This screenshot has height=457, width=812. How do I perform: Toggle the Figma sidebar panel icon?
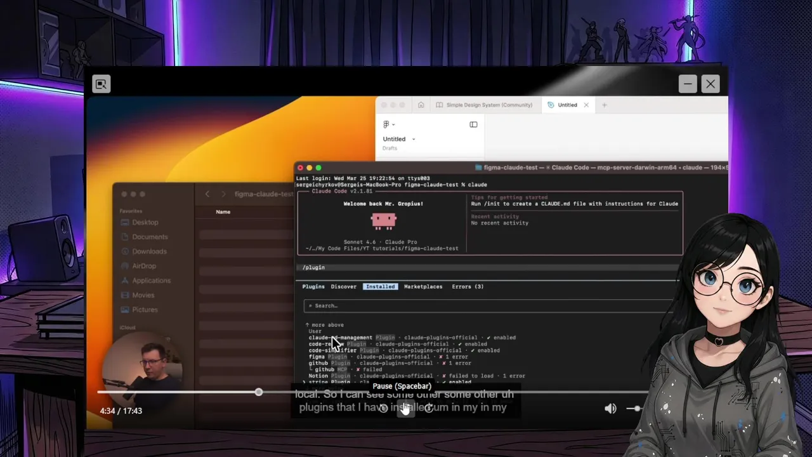pyautogui.click(x=473, y=124)
